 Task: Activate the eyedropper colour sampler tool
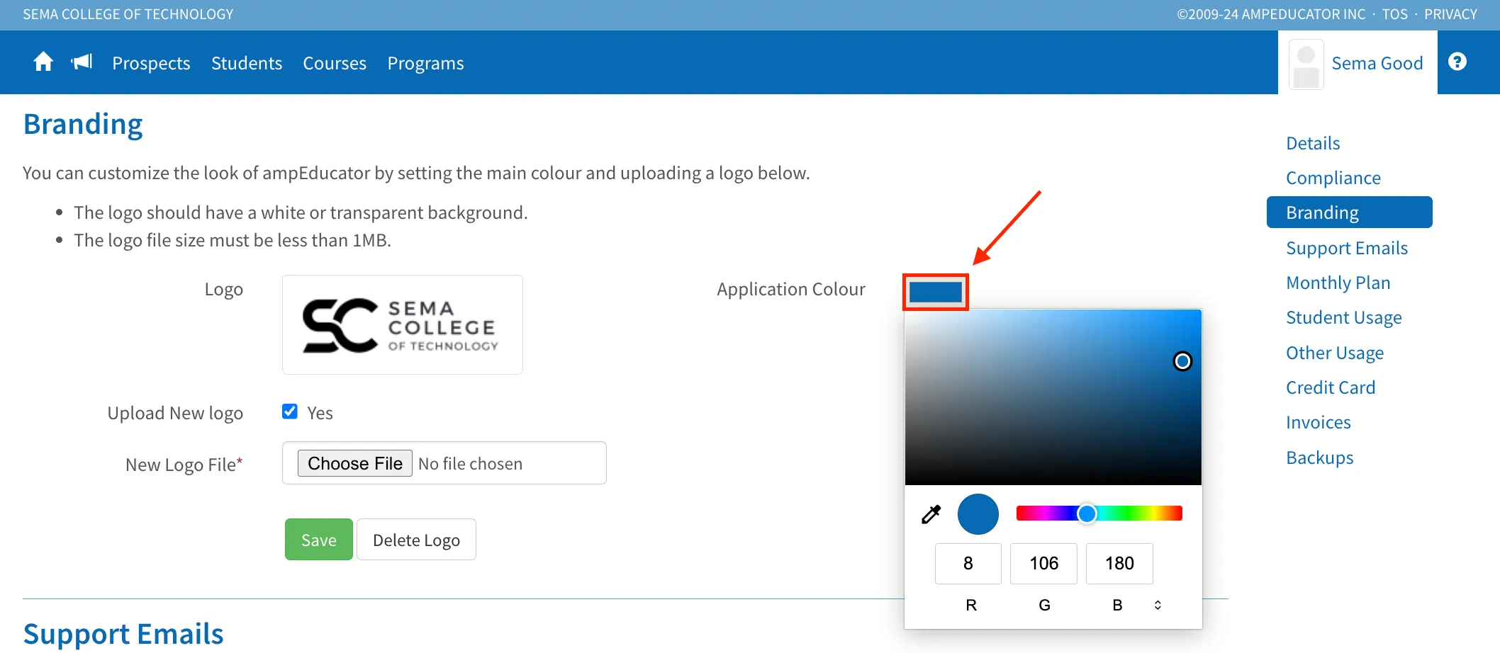click(x=931, y=514)
